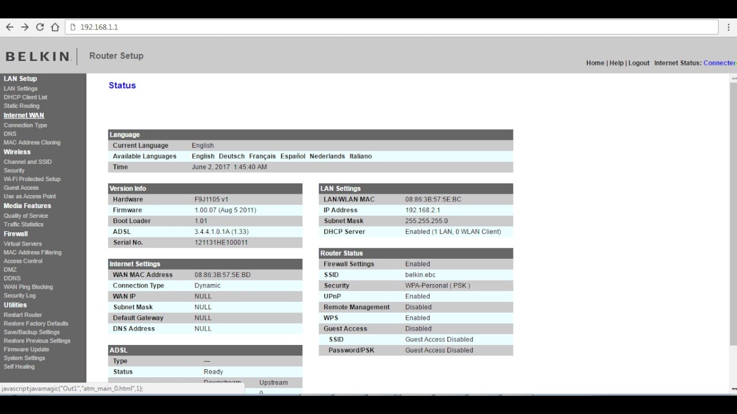
Task: Open the Home link in the header
Action: coord(595,63)
